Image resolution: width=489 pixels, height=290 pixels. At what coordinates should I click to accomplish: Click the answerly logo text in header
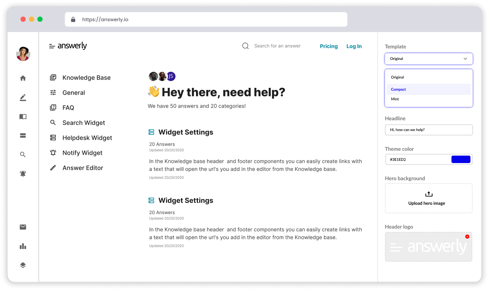tap(72, 46)
